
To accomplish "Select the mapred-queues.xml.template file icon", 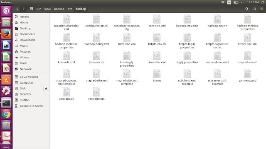I will (x=66, y=74).
